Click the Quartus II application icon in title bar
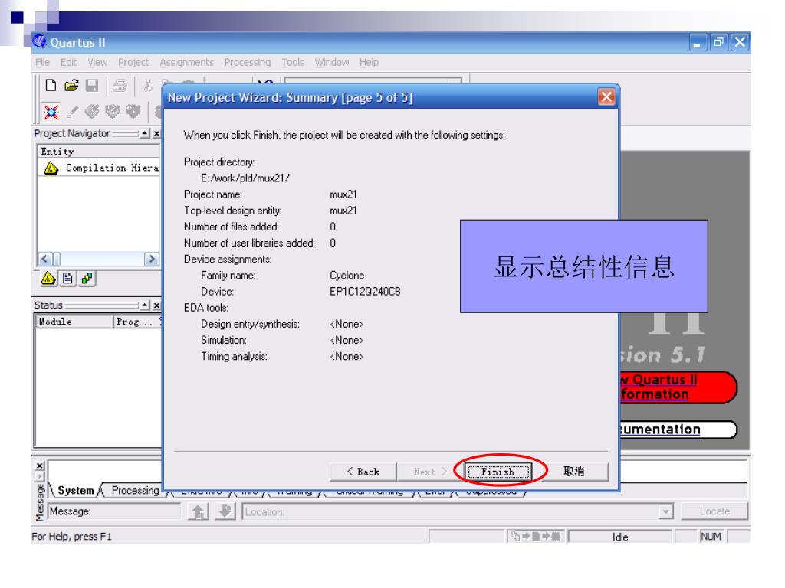 pos(39,41)
